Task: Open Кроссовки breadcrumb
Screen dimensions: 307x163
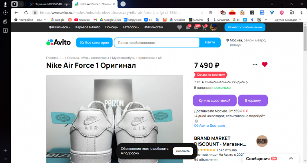Action: (146, 58)
